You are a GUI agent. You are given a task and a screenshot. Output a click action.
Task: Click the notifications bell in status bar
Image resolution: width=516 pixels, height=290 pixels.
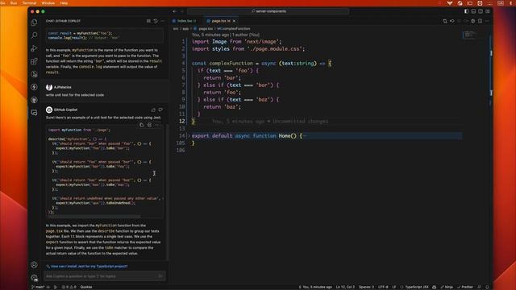point(487,287)
